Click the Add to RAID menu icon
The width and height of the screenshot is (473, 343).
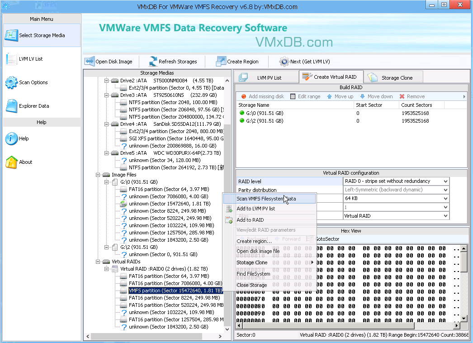coord(229,220)
